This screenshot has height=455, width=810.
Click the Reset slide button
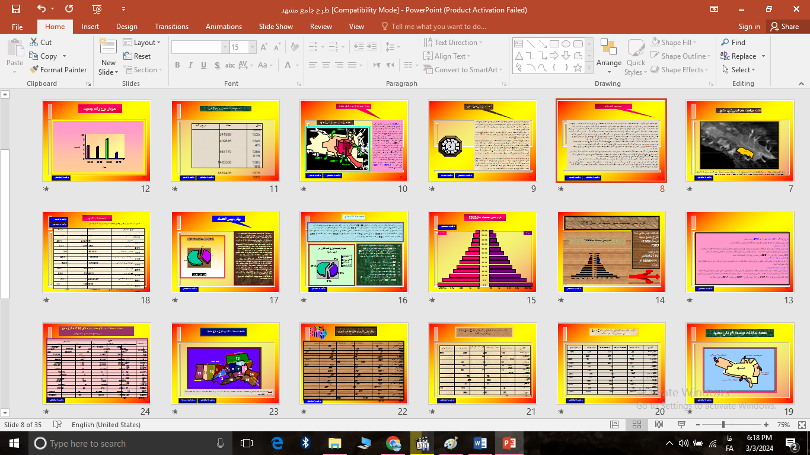coord(137,56)
